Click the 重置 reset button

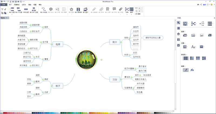pyautogui.click(x=138, y=14)
